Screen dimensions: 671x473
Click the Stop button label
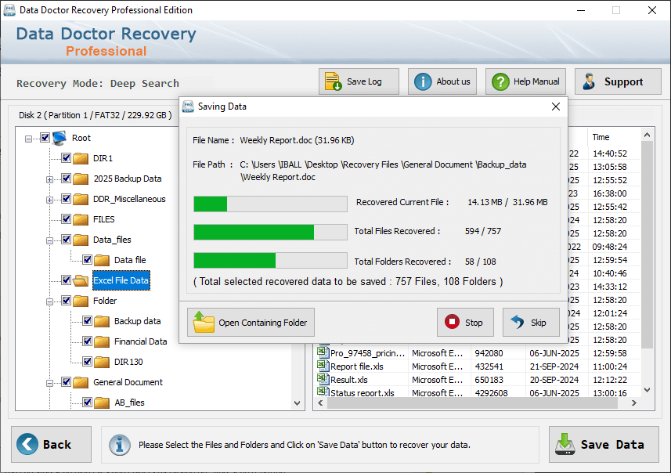click(474, 323)
